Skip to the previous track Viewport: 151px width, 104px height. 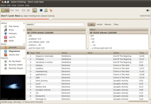[x=12, y=10]
